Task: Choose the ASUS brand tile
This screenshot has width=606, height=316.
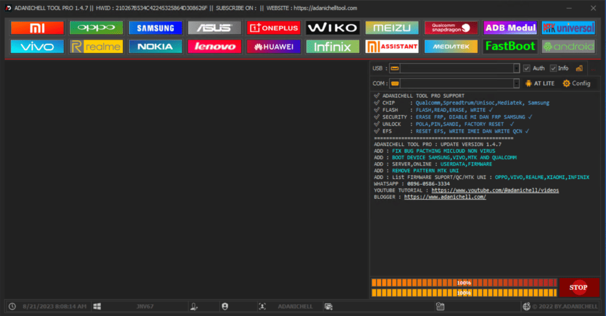Action: click(214, 28)
